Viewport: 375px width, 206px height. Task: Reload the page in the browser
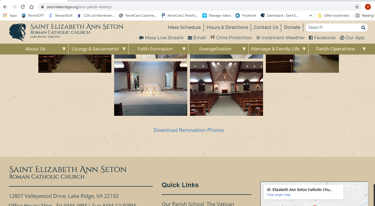point(23,7)
